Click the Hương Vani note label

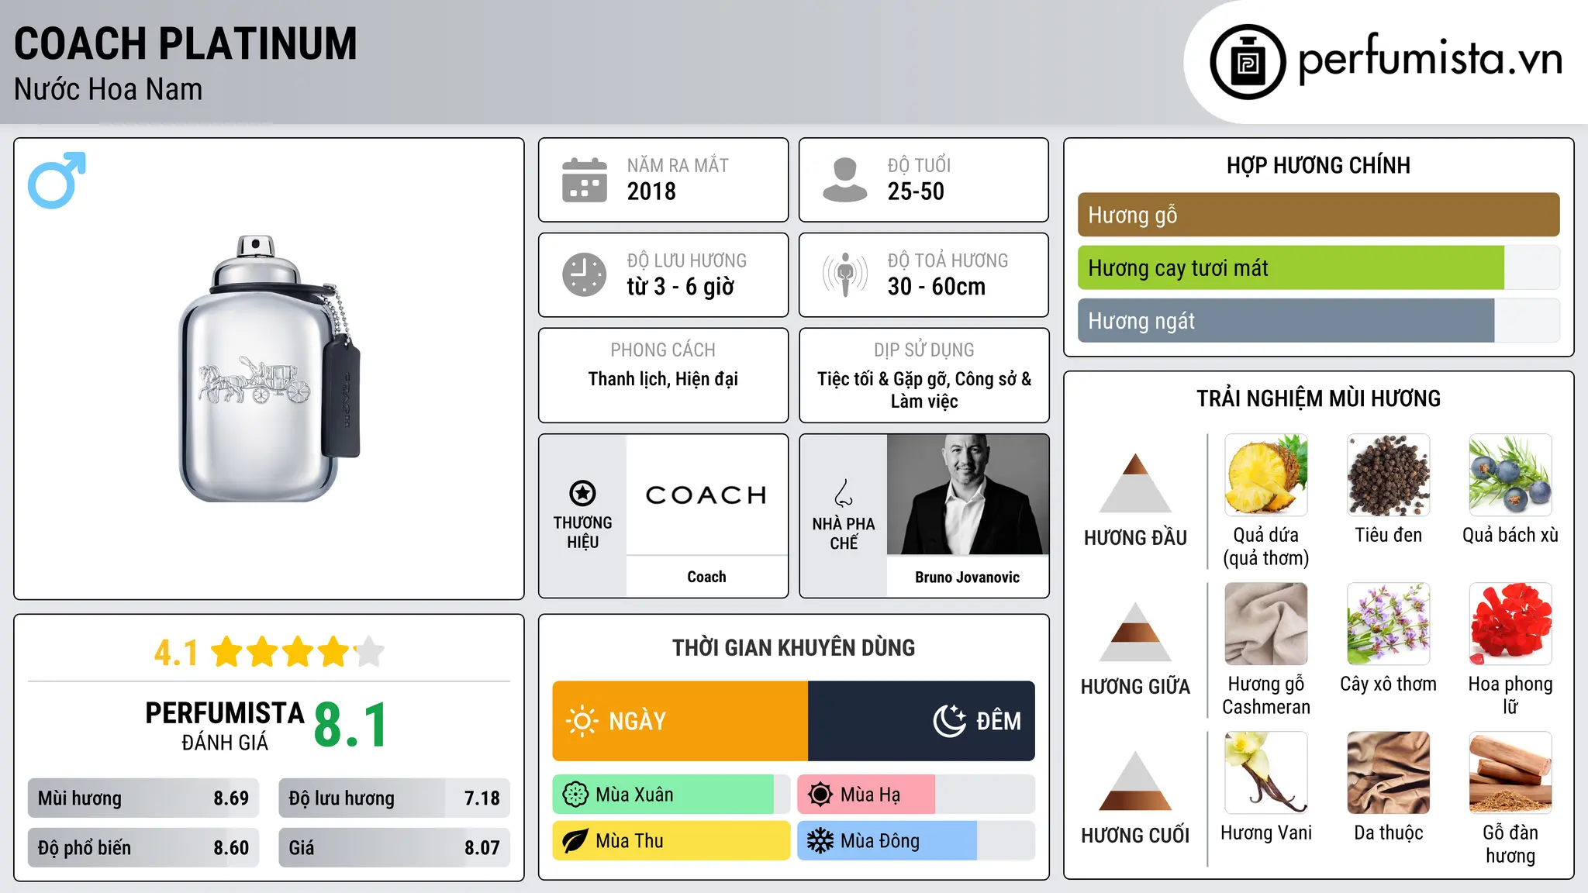[1265, 833]
